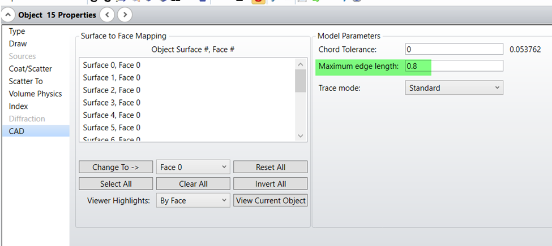Select Surface 0, Face 0 entry
The height and width of the screenshot is (246, 552).
pyautogui.click(x=112, y=65)
